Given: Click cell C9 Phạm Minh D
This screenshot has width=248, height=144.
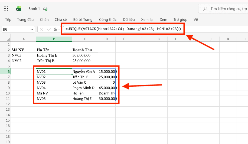Looking at the screenshot, I should (85, 88).
